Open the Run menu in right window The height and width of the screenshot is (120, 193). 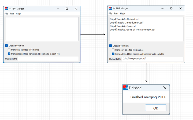click(x=116, y=13)
